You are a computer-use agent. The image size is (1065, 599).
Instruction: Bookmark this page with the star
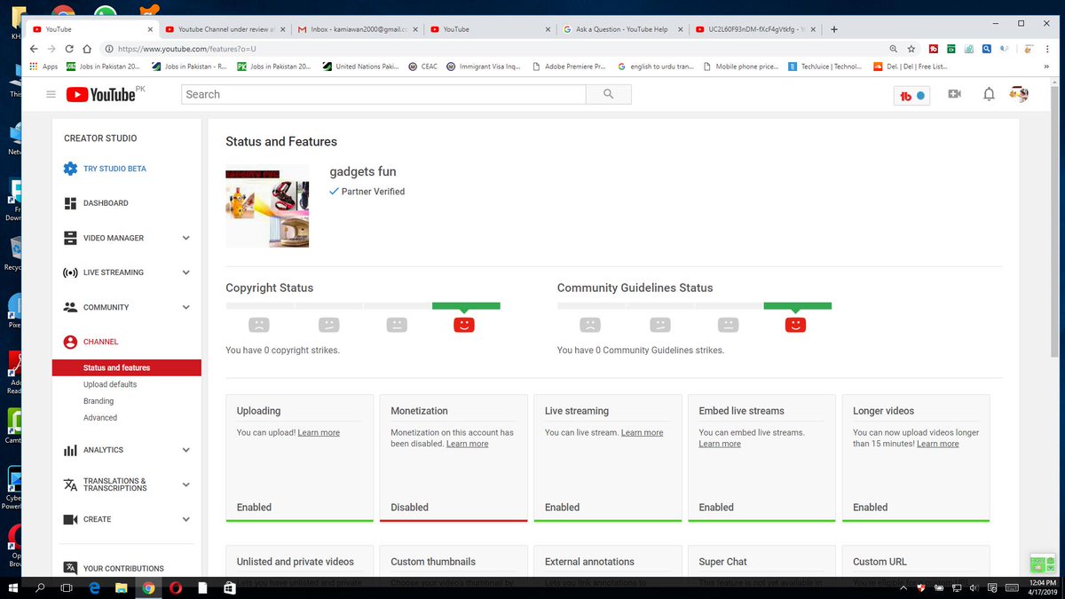pos(911,49)
